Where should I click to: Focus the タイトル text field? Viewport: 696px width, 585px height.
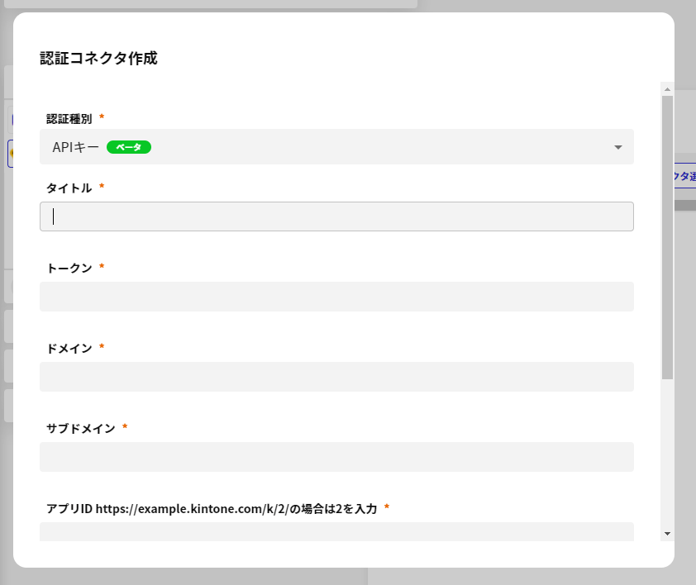pyautogui.click(x=336, y=216)
